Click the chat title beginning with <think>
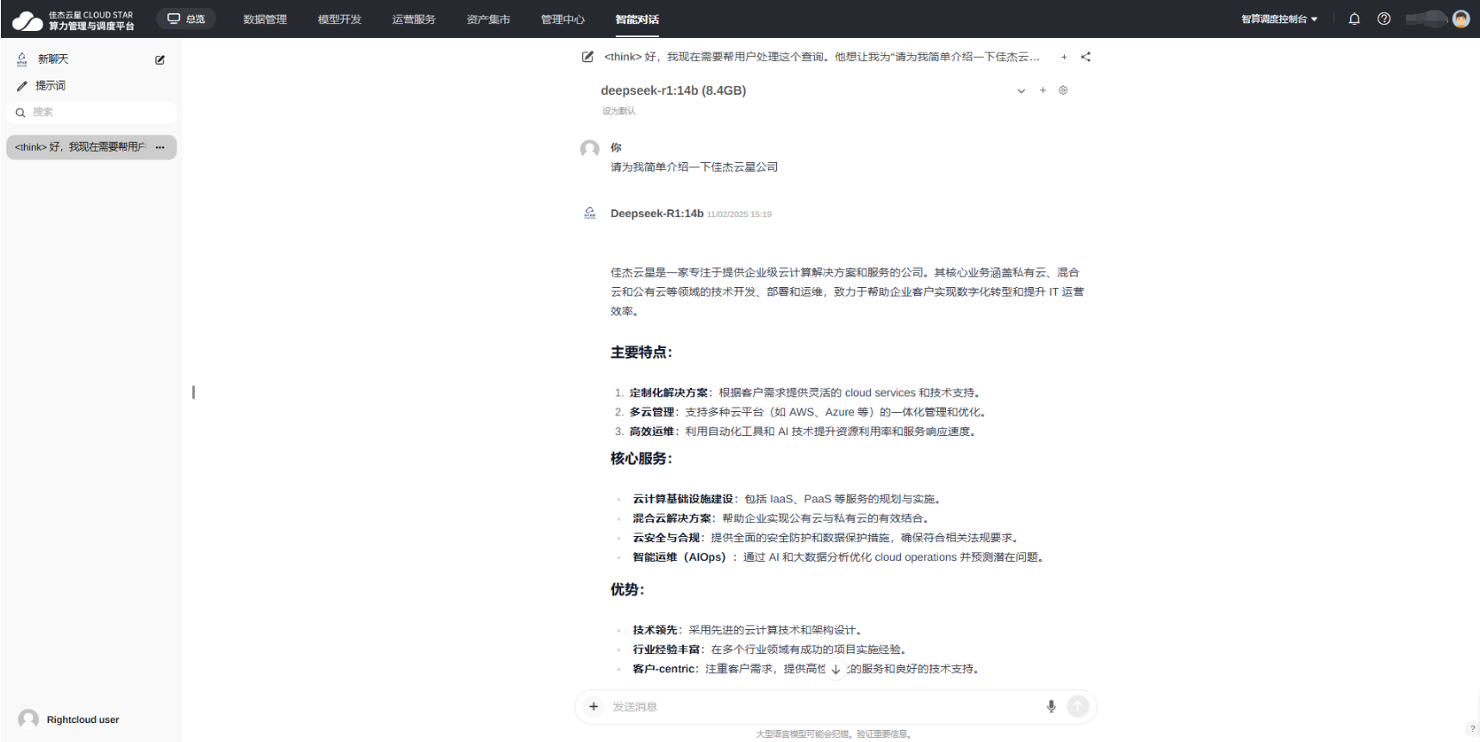 [822, 57]
